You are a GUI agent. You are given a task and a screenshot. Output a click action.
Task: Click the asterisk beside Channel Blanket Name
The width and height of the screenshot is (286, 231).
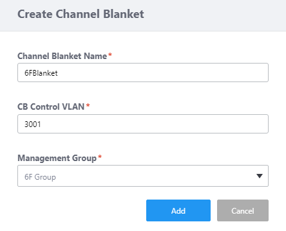point(110,55)
